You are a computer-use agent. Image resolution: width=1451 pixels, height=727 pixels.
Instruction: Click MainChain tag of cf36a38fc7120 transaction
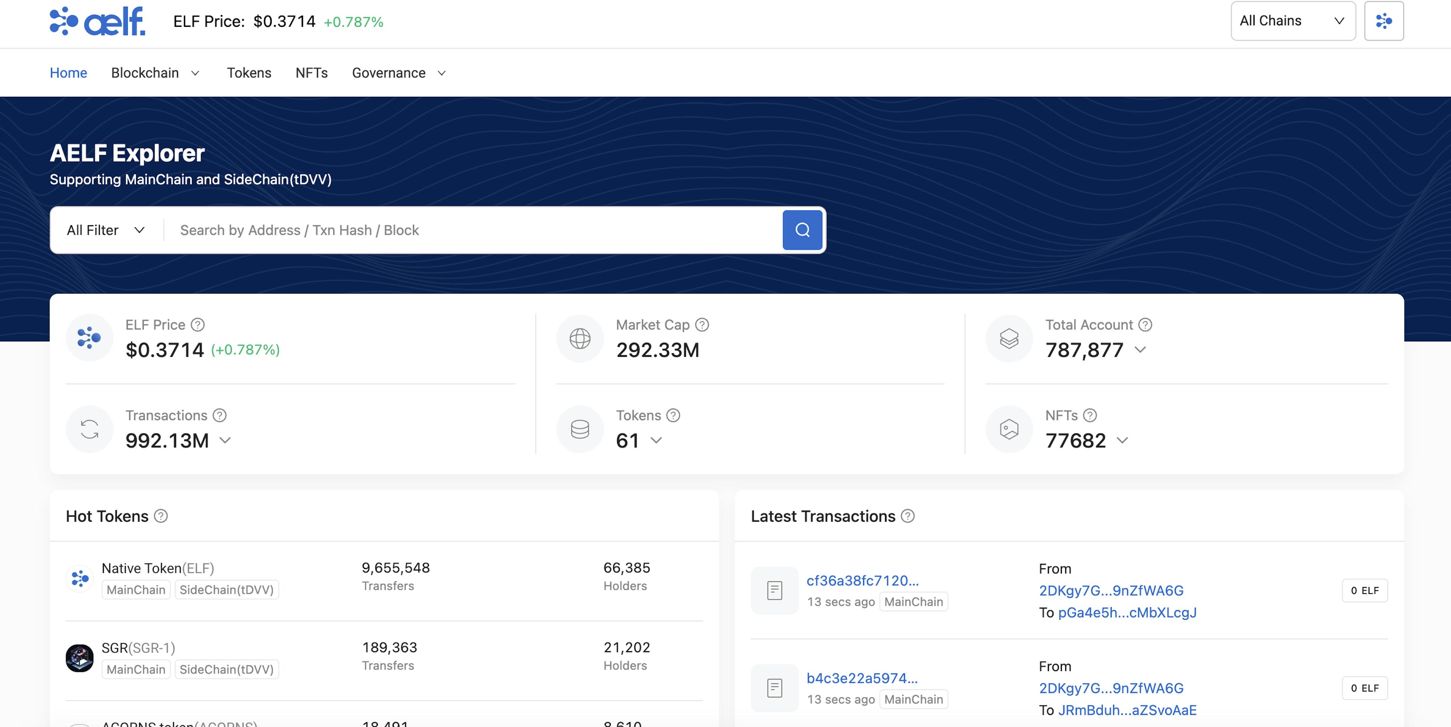(x=914, y=602)
